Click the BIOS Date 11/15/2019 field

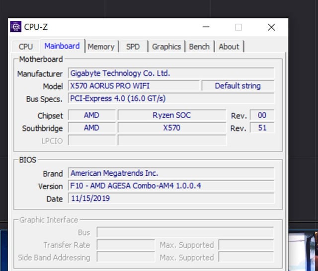pos(171,198)
